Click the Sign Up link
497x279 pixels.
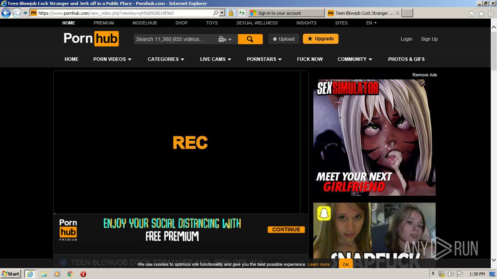pyautogui.click(x=429, y=39)
